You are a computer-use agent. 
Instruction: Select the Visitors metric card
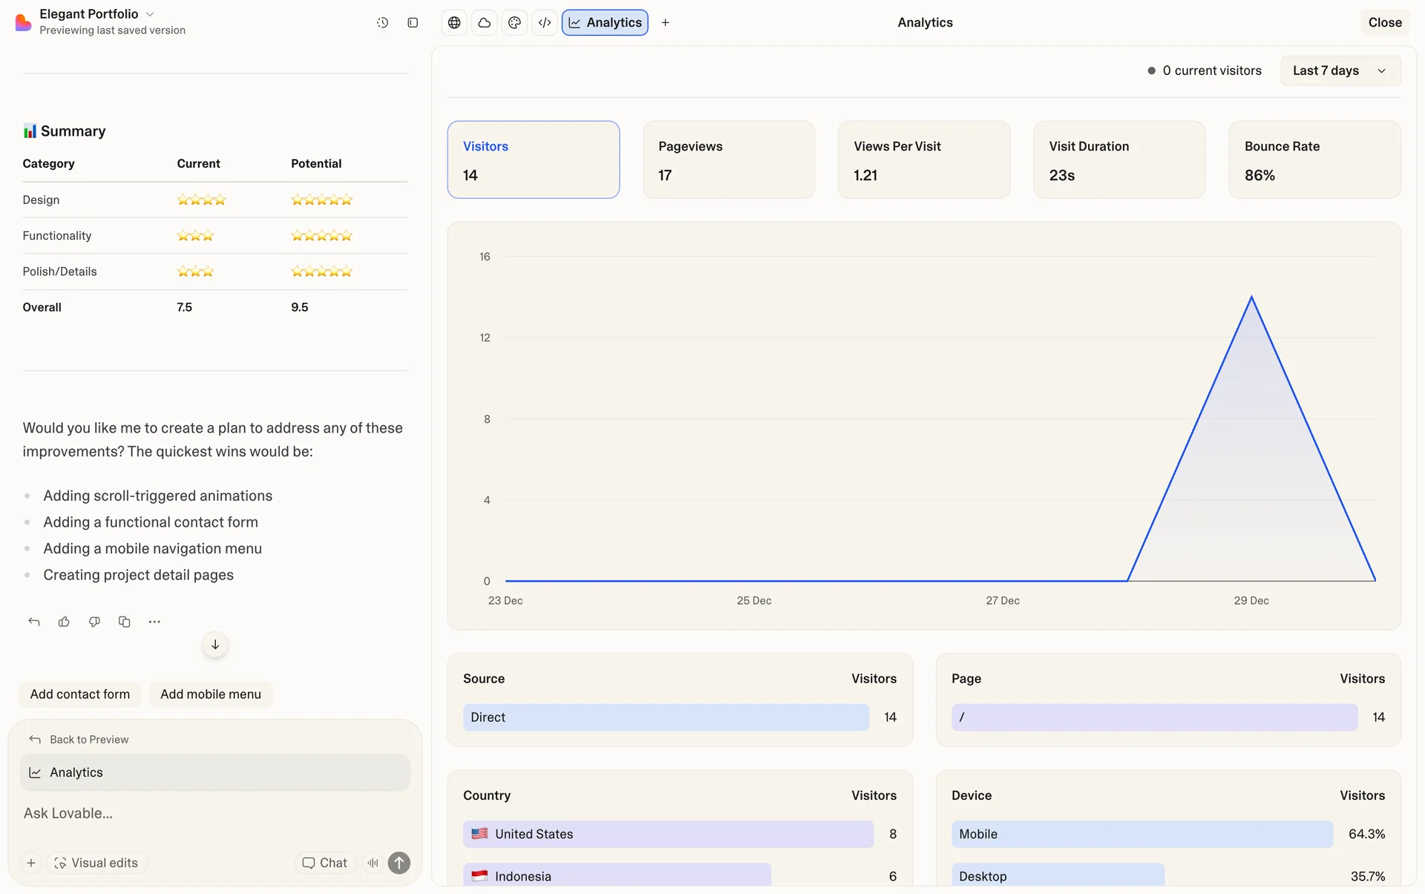533,160
